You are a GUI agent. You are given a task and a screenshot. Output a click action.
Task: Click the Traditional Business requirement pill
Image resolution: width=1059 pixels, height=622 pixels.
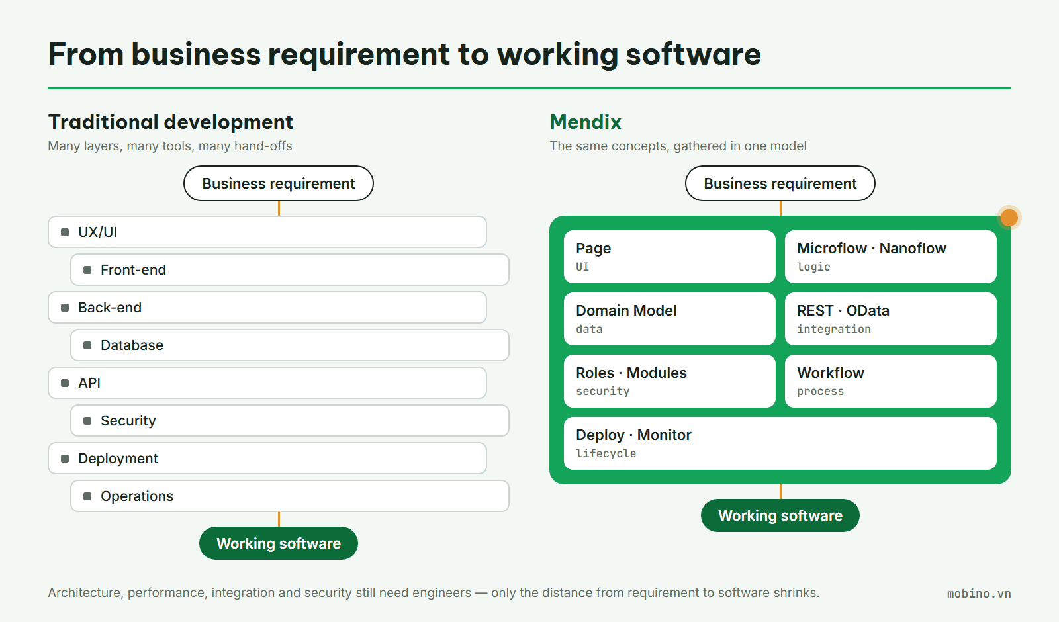coord(279,183)
